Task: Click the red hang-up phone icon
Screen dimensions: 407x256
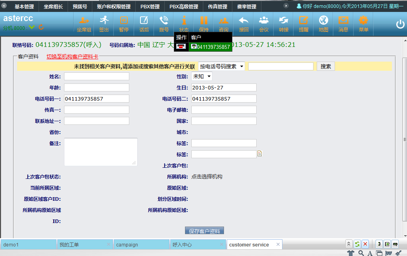Action: [x=181, y=47]
